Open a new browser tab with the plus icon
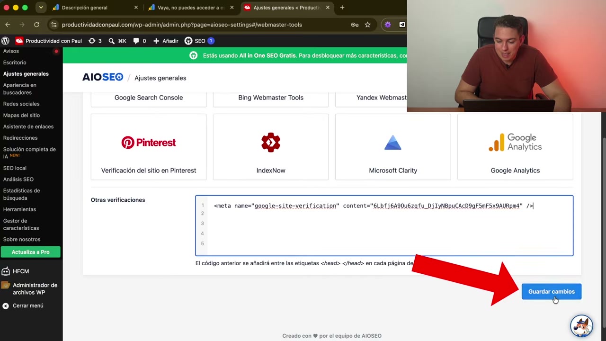The width and height of the screenshot is (606, 341). point(342,8)
